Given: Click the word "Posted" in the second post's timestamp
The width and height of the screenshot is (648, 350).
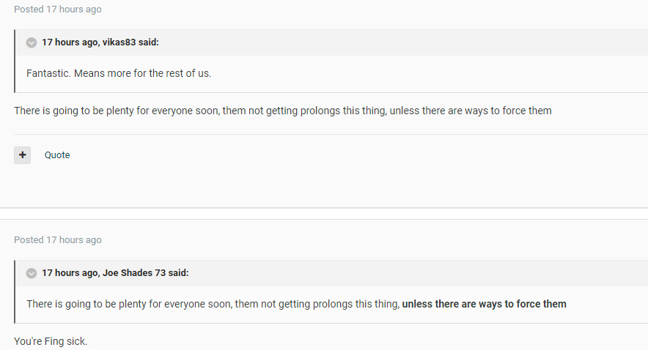Looking at the screenshot, I should coord(29,240).
